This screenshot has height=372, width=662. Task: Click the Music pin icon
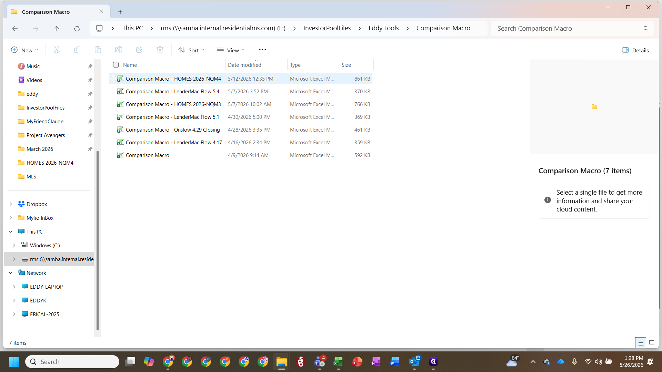(90, 66)
